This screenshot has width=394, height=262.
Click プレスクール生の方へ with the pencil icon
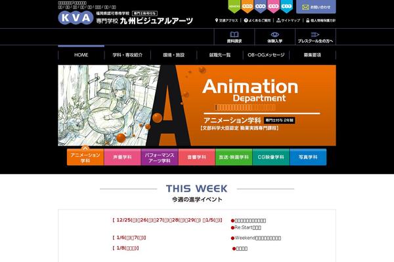click(x=315, y=37)
